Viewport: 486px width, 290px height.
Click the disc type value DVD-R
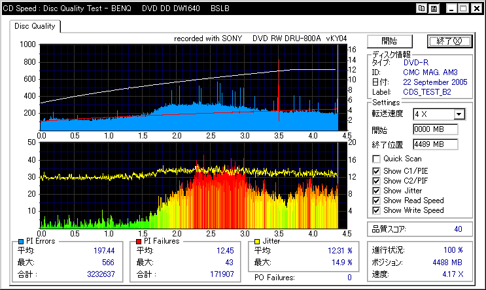415,63
